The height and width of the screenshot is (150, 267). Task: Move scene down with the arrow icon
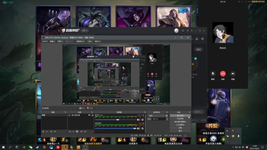coord(55,131)
